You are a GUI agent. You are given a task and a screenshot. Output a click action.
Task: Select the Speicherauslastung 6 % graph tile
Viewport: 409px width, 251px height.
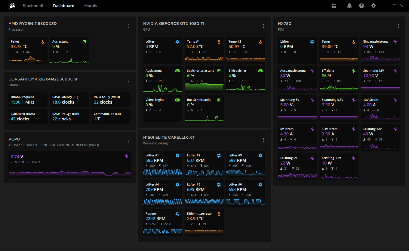pos(204,79)
